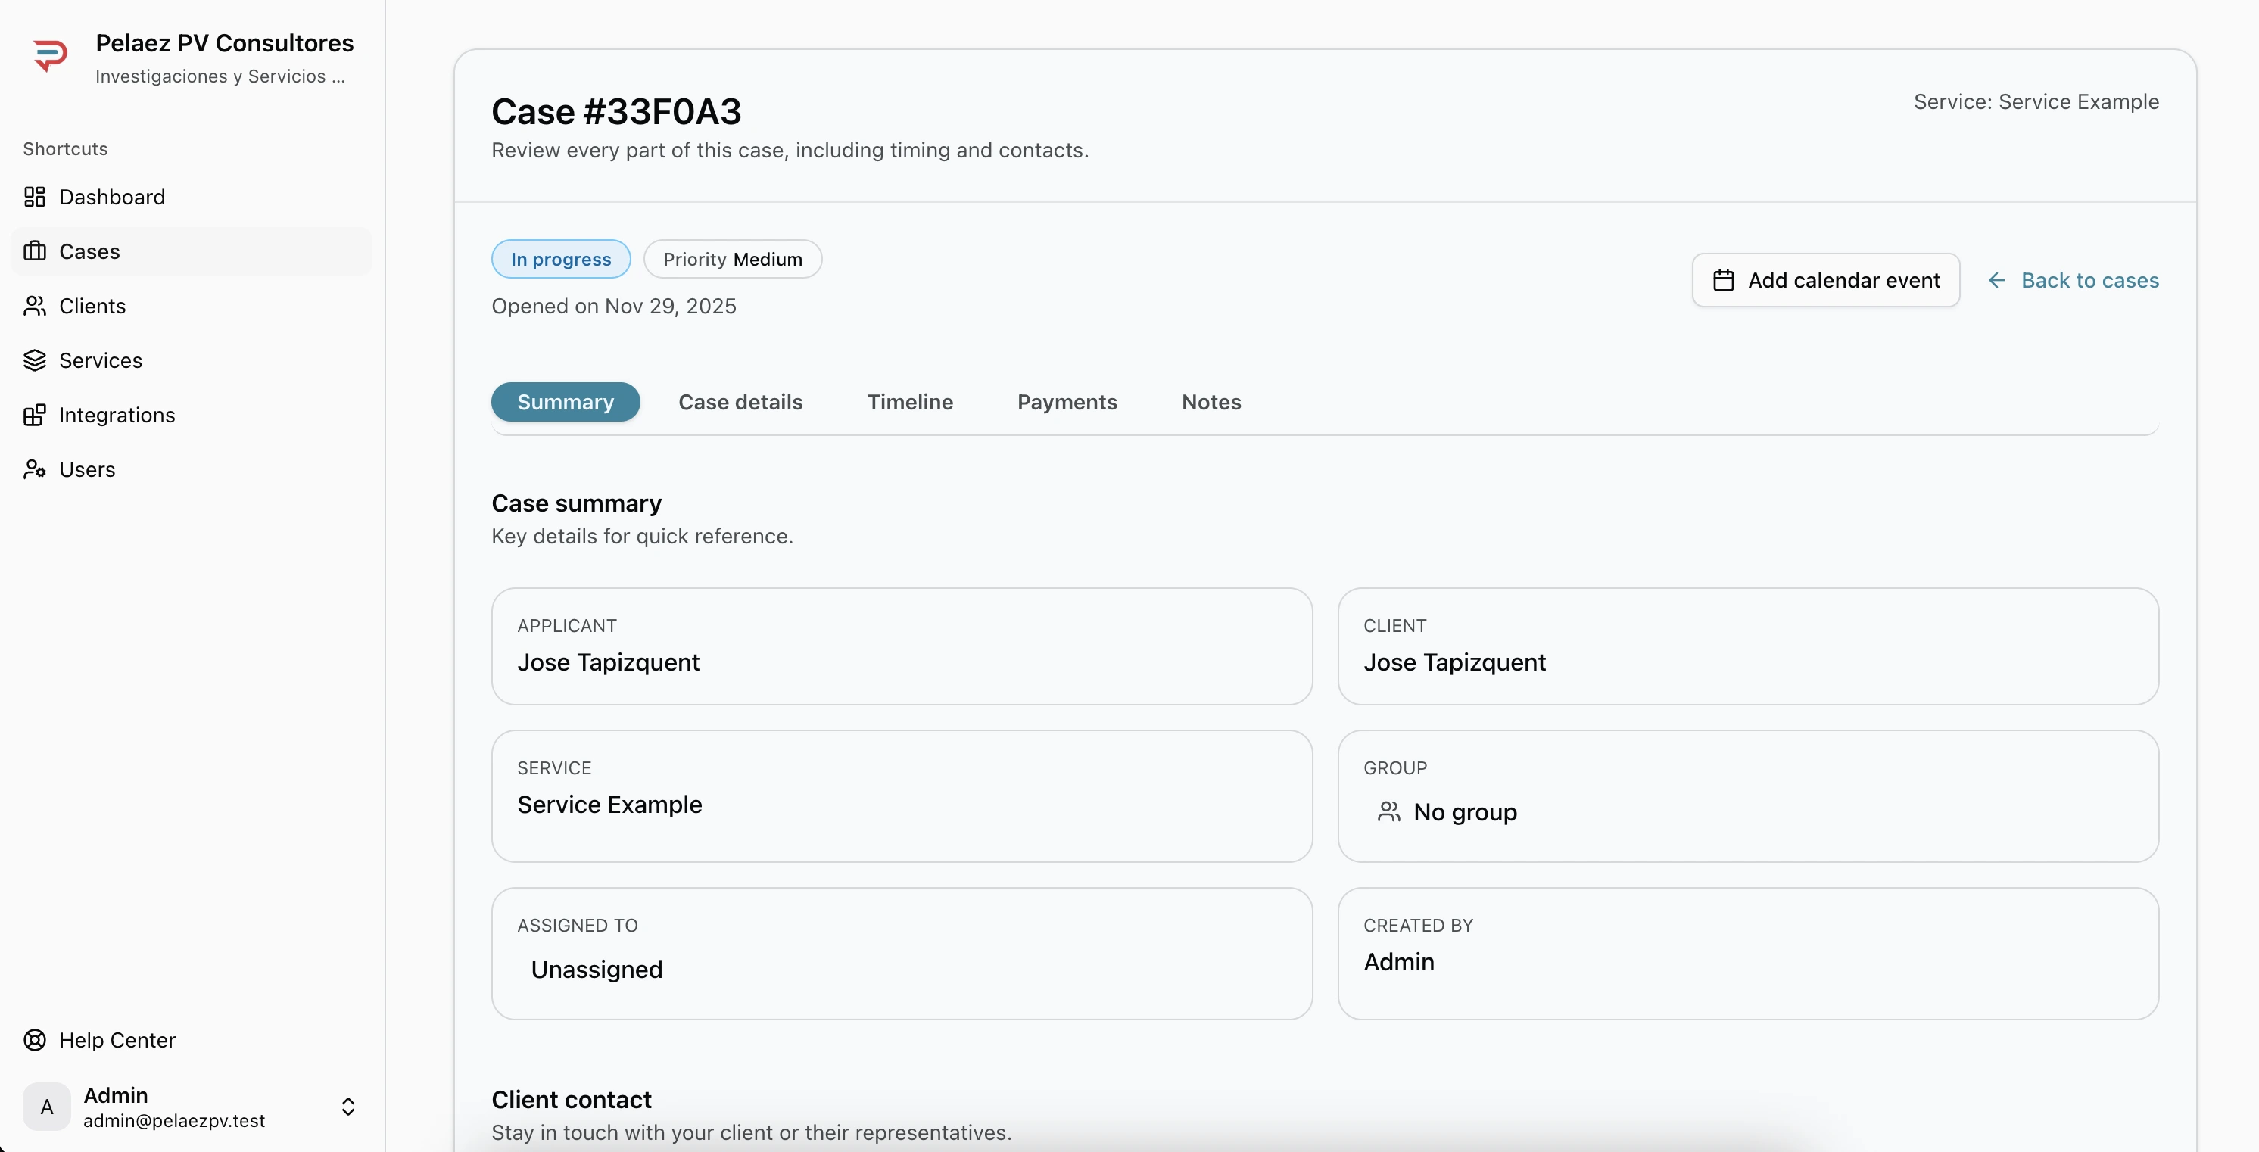Open the Clients section icon
This screenshot has height=1152, width=2259.
click(35, 306)
